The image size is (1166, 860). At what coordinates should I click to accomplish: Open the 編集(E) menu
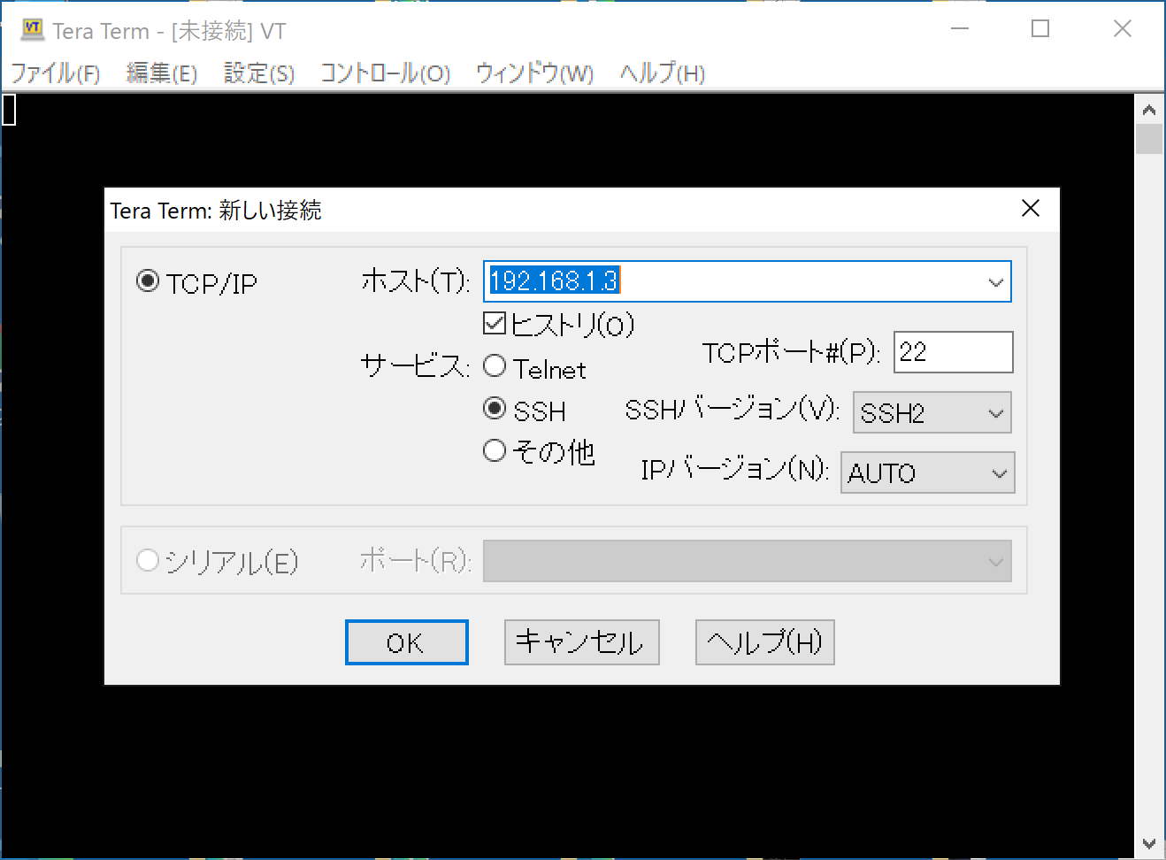coord(161,73)
